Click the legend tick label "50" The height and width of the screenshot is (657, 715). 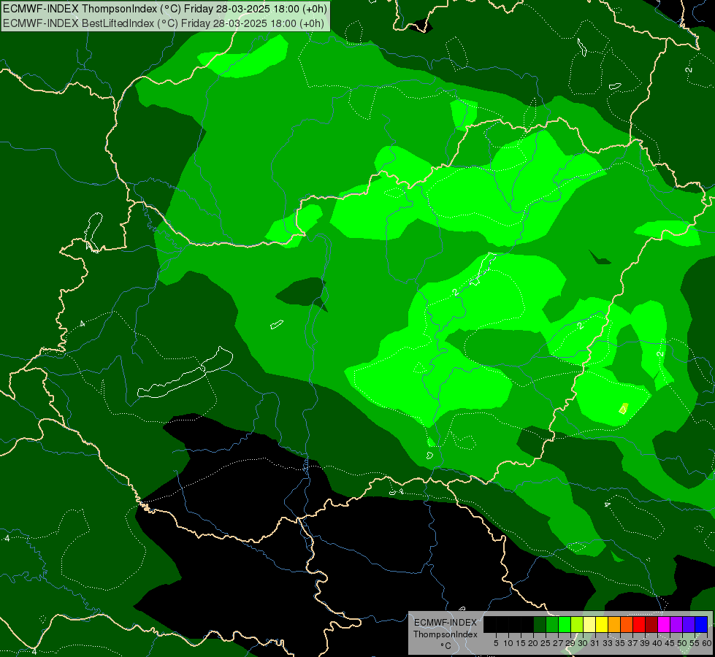682,643
